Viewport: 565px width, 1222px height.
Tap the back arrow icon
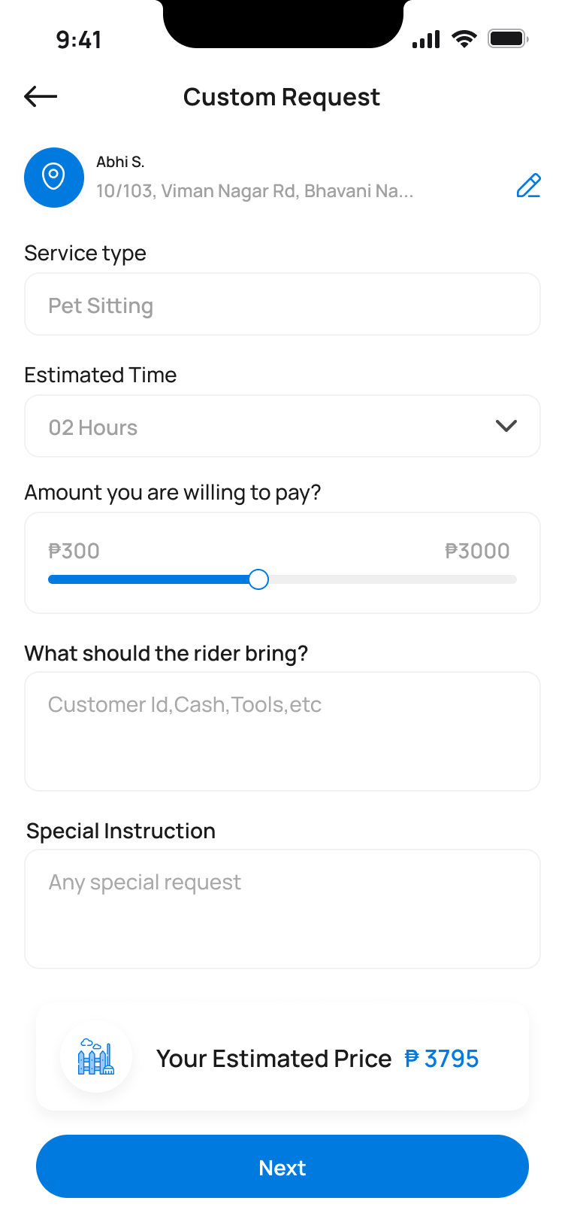pos(41,96)
